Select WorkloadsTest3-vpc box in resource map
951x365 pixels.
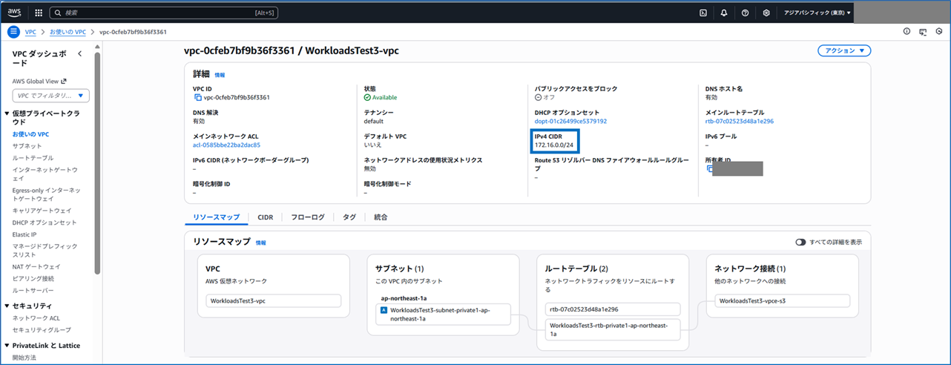(273, 301)
